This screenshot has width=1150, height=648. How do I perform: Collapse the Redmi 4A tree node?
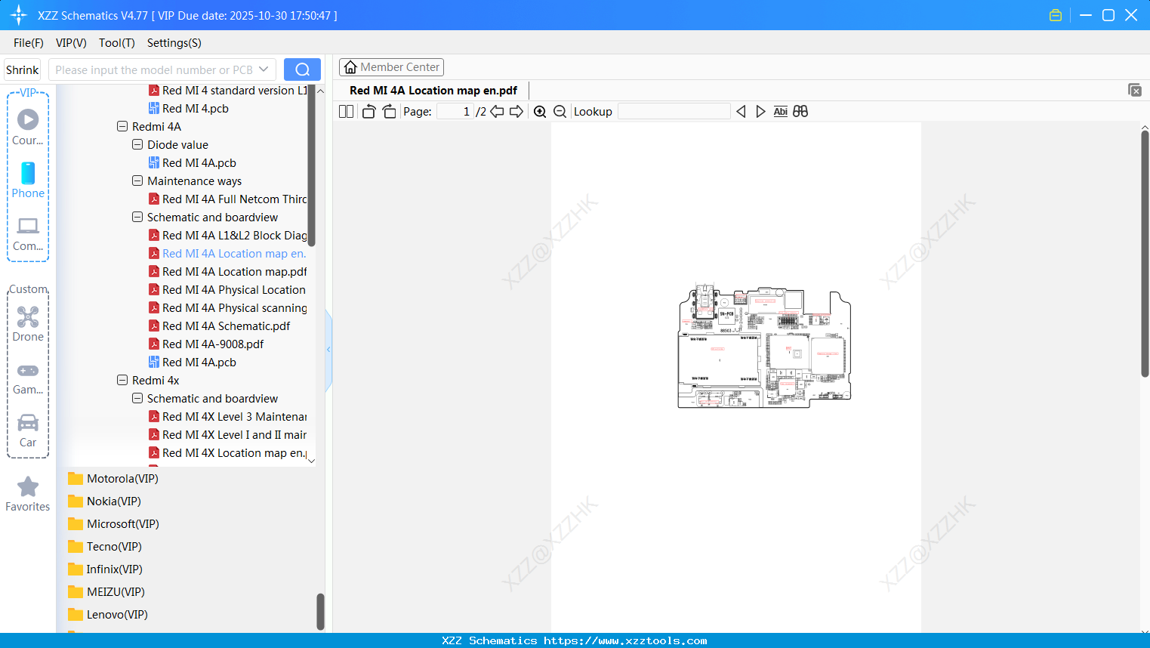122,126
